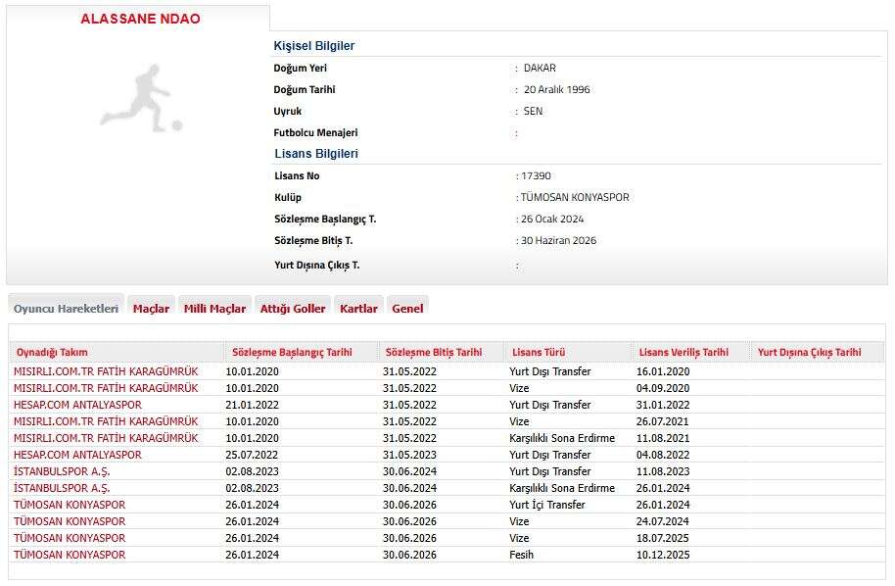The width and height of the screenshot is (895, 586).
Task: Click the Lisans Türü column header
Action: [538, 353]
